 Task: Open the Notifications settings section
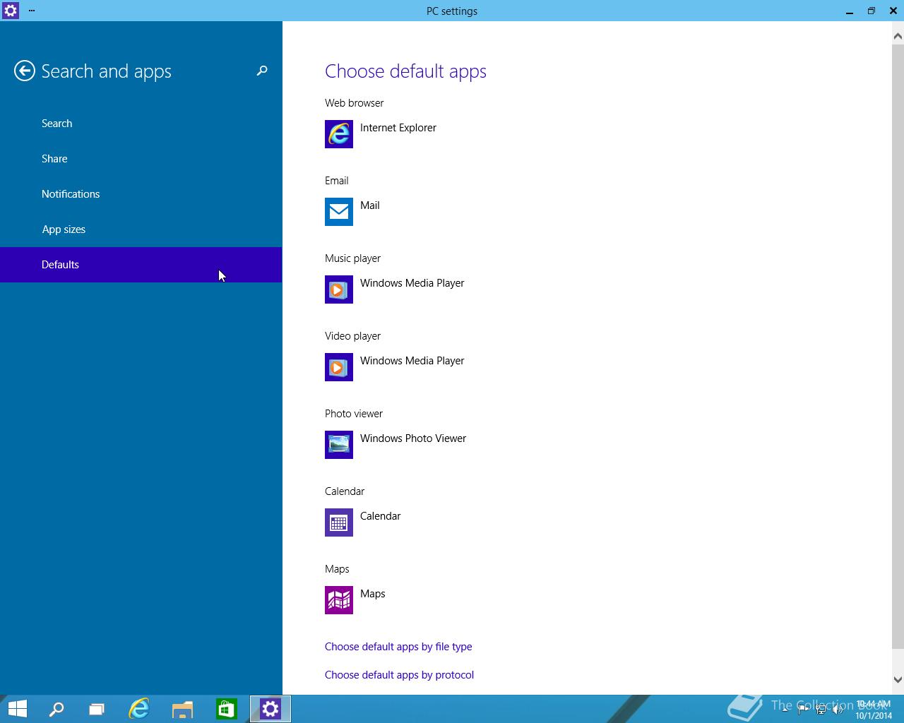point(141,194)
